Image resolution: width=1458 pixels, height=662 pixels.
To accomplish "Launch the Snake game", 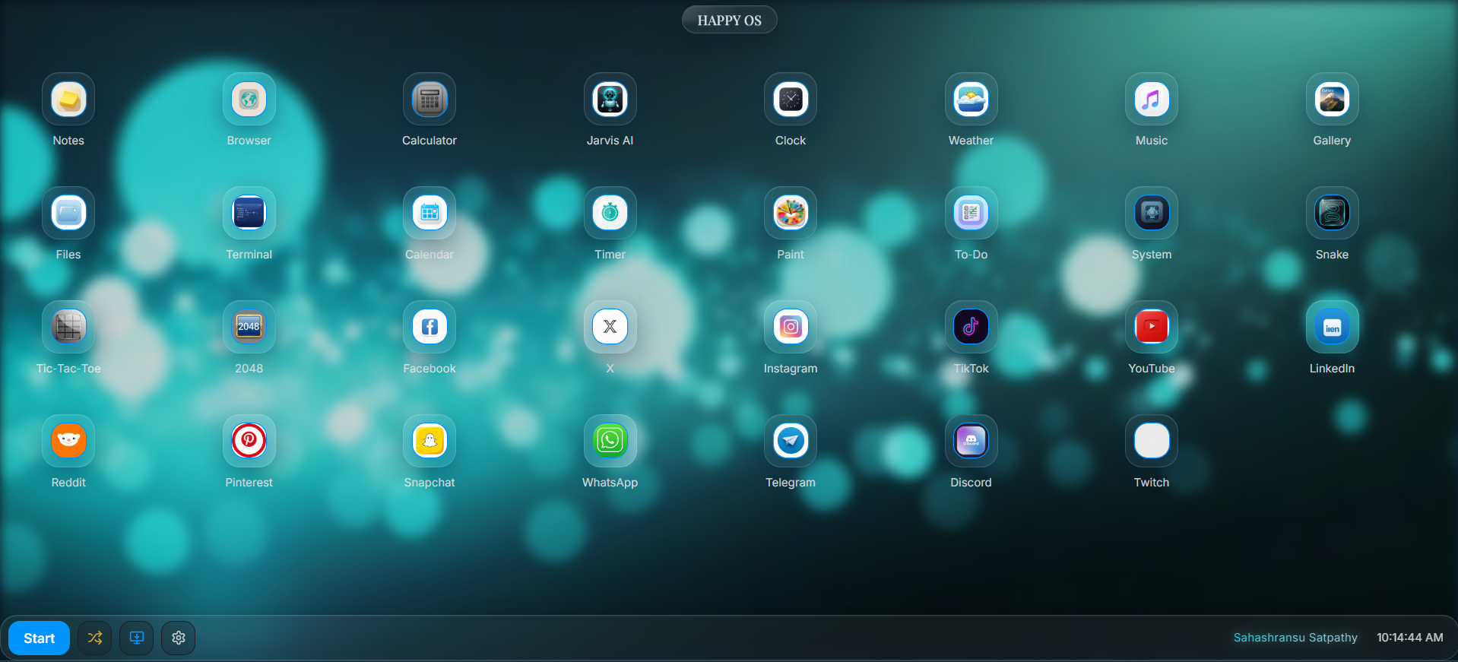I will coord(1332,214).
